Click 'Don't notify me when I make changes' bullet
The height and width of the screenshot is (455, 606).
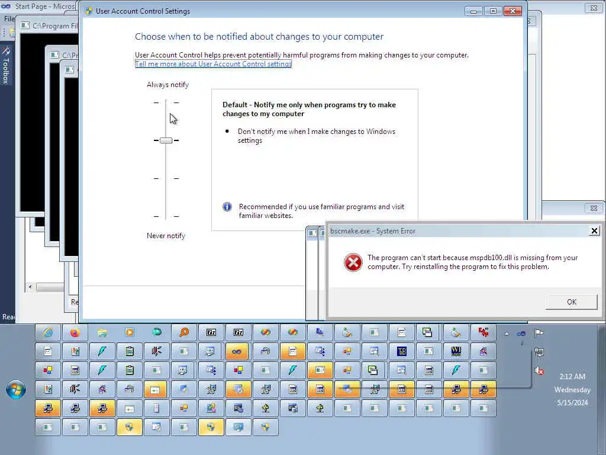316,136
